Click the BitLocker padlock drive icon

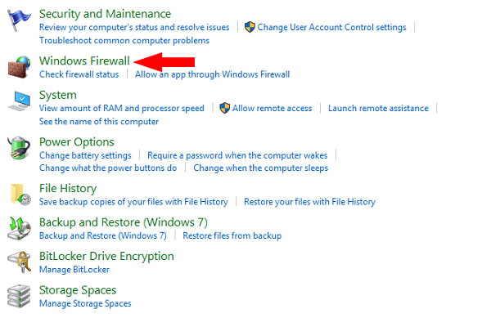19,262
